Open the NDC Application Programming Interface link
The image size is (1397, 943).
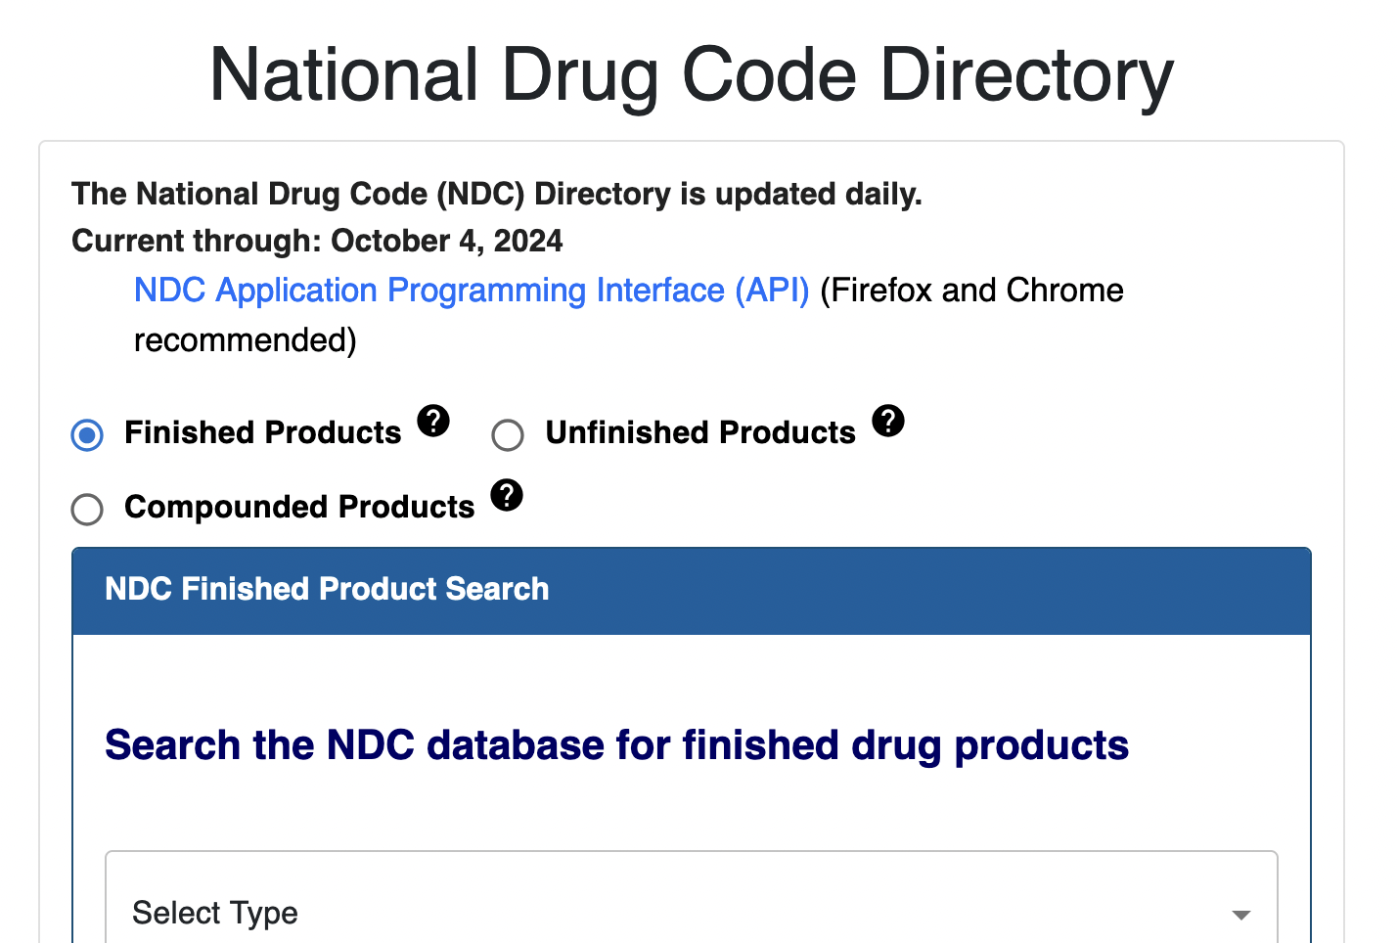click(x=472, y=291)
